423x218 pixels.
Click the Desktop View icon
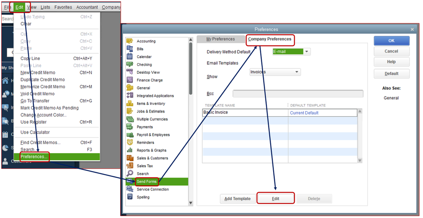pyautogui.click(x=130, y=72)
